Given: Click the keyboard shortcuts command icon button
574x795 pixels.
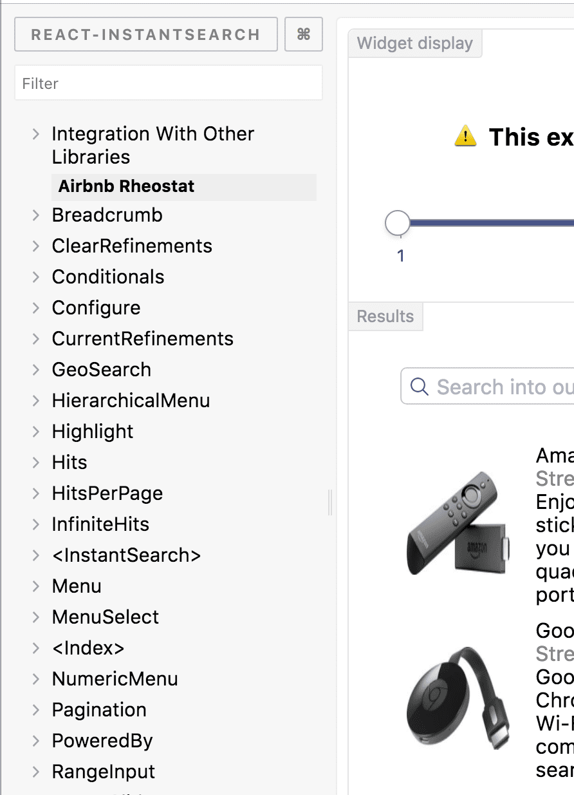Looking at the screenshot, I should pyautogui.click(x=304, y=34).
